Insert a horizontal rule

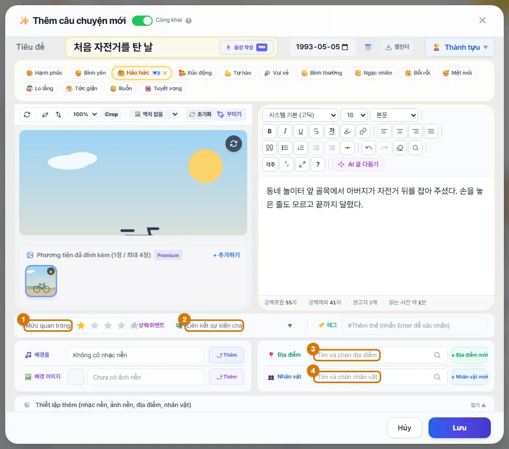[x=347, y=148]
